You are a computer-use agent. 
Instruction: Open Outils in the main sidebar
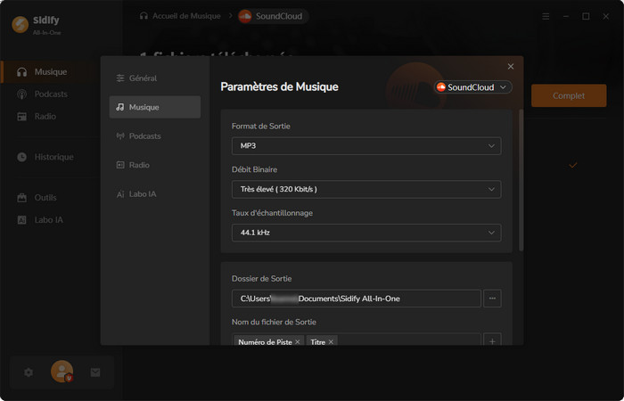[37, 198]
